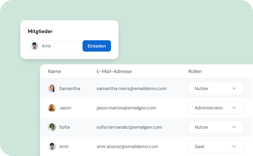Select the Sofia name in the table
Viewport: 253px width, 156px height.
[x=65, y=127]
